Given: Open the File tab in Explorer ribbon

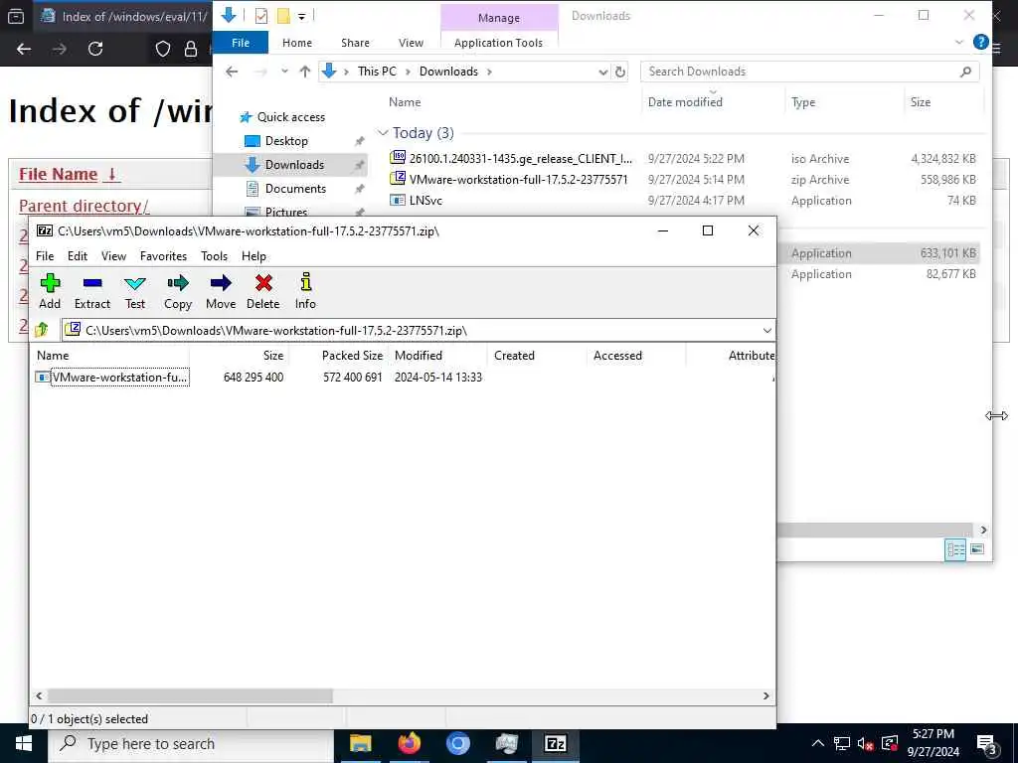Looking at the screenshot, I should pyautogui.click(x=241, y=43).
